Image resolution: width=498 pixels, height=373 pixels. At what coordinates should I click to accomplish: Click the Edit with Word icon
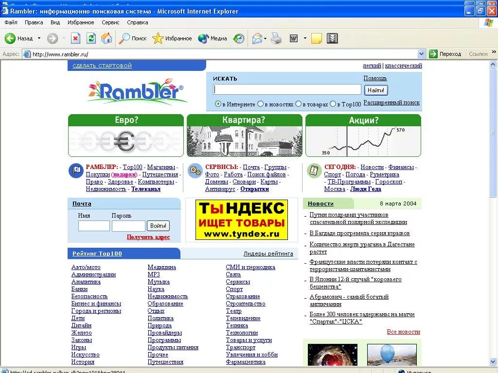[294, 38]
